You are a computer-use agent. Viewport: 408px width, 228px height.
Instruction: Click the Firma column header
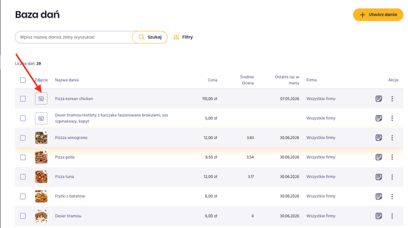pos(311,80)
